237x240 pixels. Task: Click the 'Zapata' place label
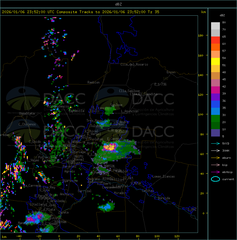63,212
